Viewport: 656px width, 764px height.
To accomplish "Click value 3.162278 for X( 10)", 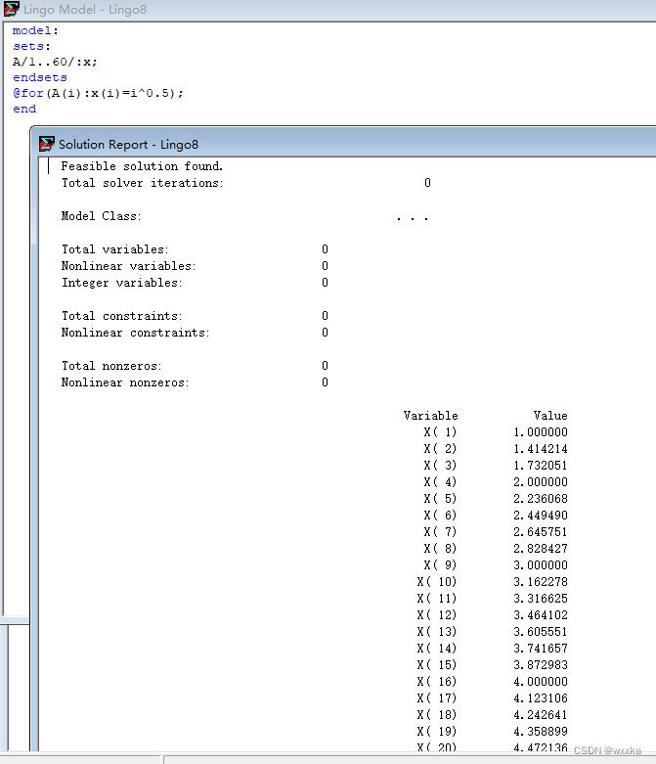I will pos(541,582).
